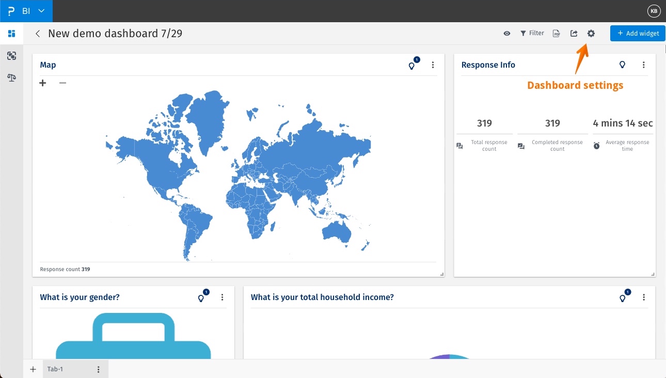Open the Dashboard settings gear
The image size is (666, 378).
pos(591,33)
